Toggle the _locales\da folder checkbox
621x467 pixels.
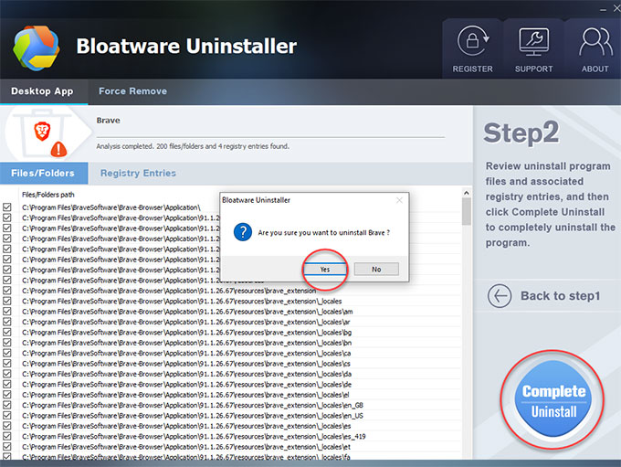7,374
